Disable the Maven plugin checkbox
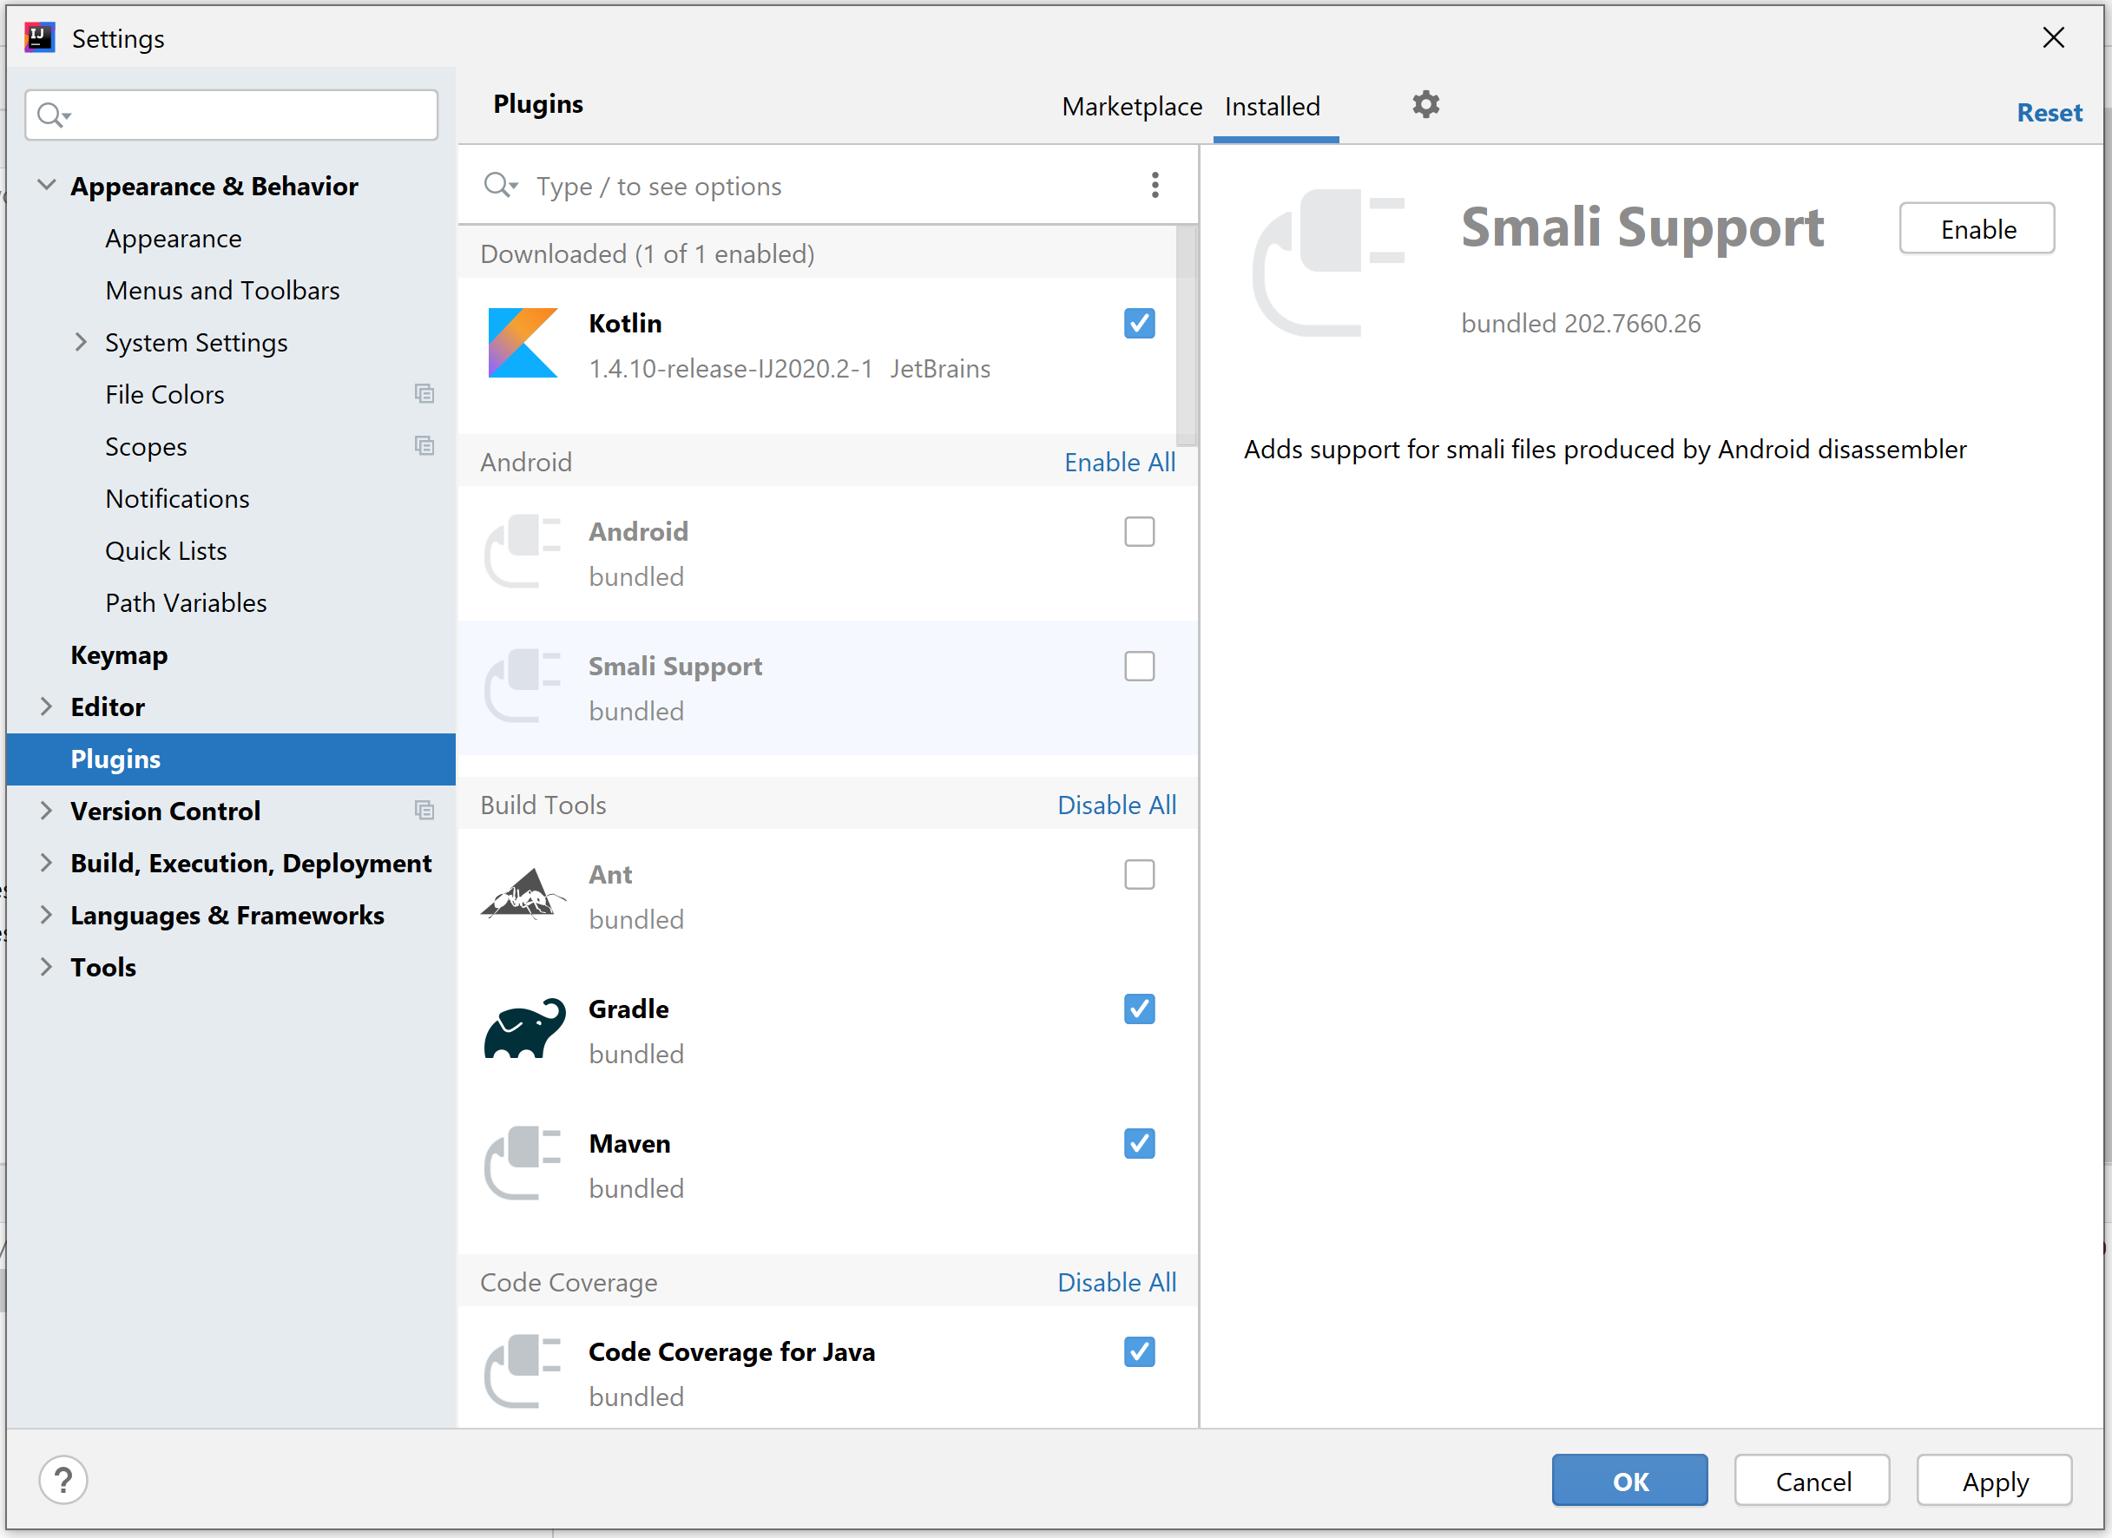 pyautogui.click(x=1139, y=1143)
